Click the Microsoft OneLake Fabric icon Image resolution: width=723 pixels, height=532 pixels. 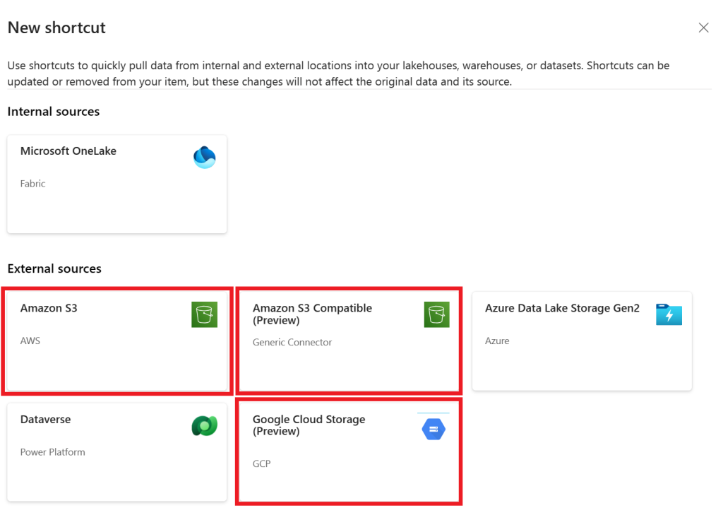click(x=204, y=158)
